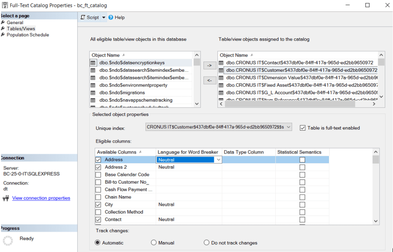
Task: Click table icon beside CRONUS IT$Fixed Asset
Action: pyautogui.click(x=221, y=85)
